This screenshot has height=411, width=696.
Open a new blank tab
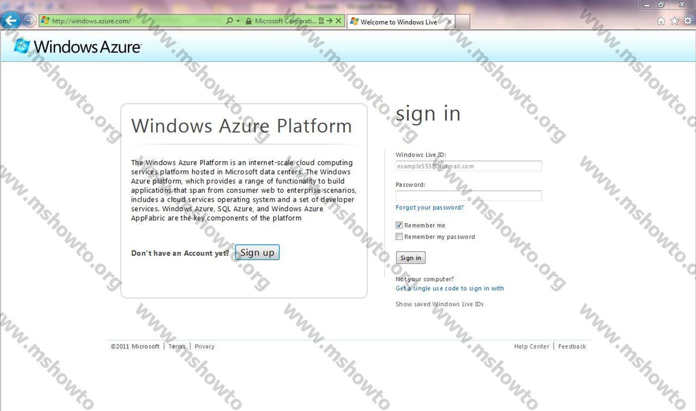[463, 22]
